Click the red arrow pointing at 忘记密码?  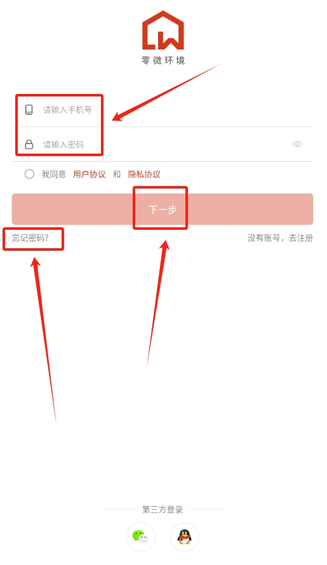[44, 340]
